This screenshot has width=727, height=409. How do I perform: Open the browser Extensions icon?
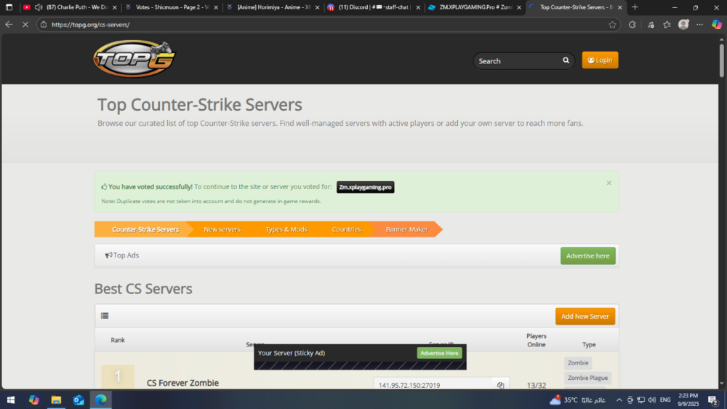point(632,24)
